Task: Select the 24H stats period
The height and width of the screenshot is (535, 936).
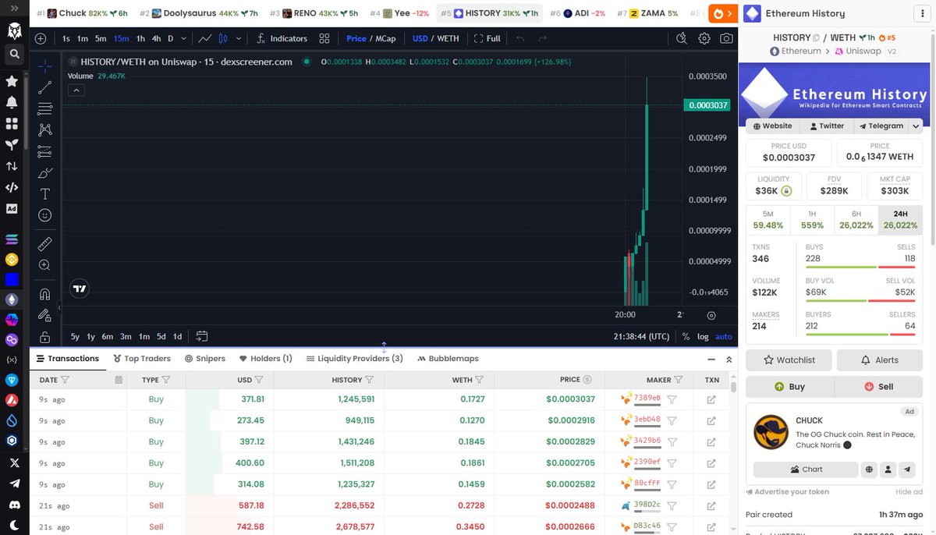Action: tap(900, 220)
